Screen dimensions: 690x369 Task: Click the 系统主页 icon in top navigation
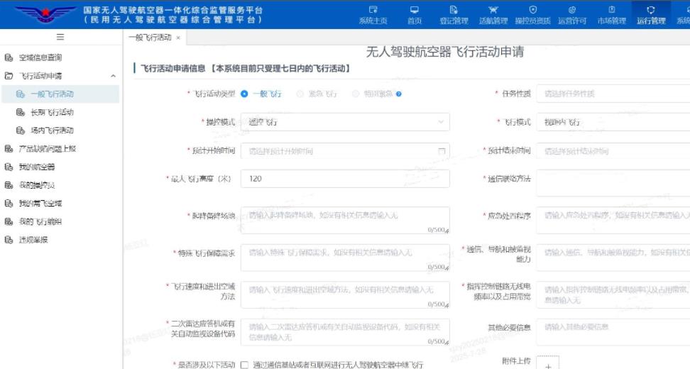[x=373, y=9]
